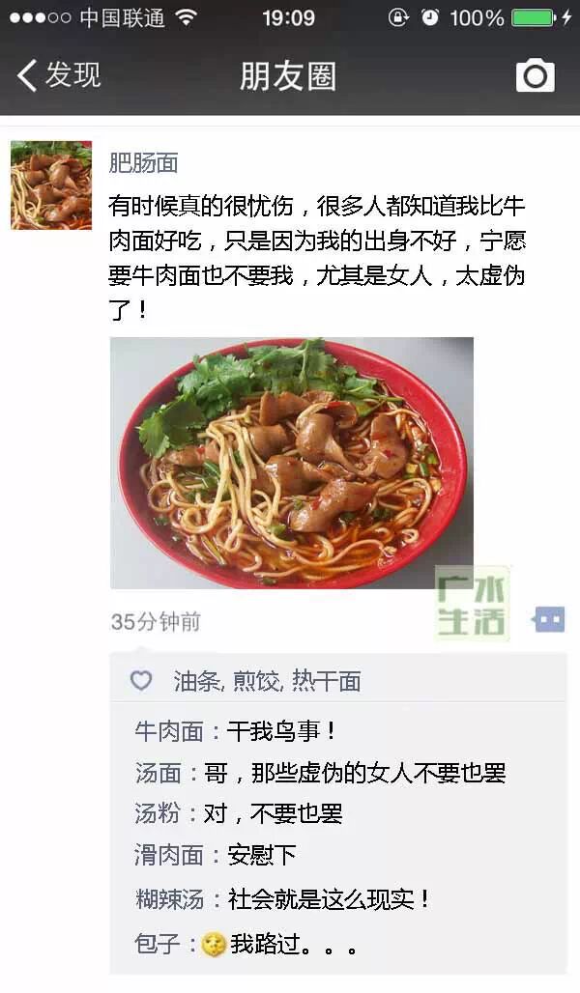Tap commenter name 滑肉面
The width and height of the screenshot is (580, 993).
pyautogui.click(x=169, y=856)
